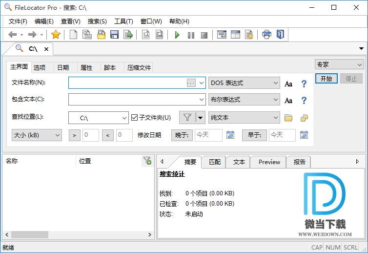Screen dimensions: 368x253
Task: Toggle word wrap view toolbar icon
Action: pos(222,35)
